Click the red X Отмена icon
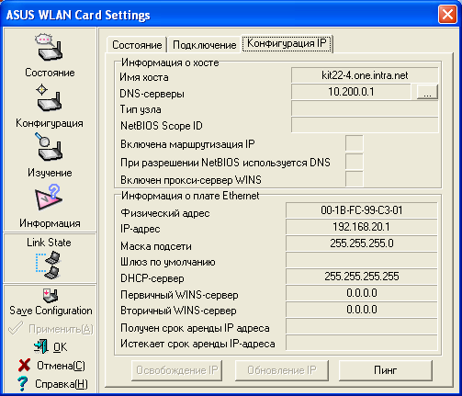The height and width of the screenshot is (396, 462). pos(24,365)
